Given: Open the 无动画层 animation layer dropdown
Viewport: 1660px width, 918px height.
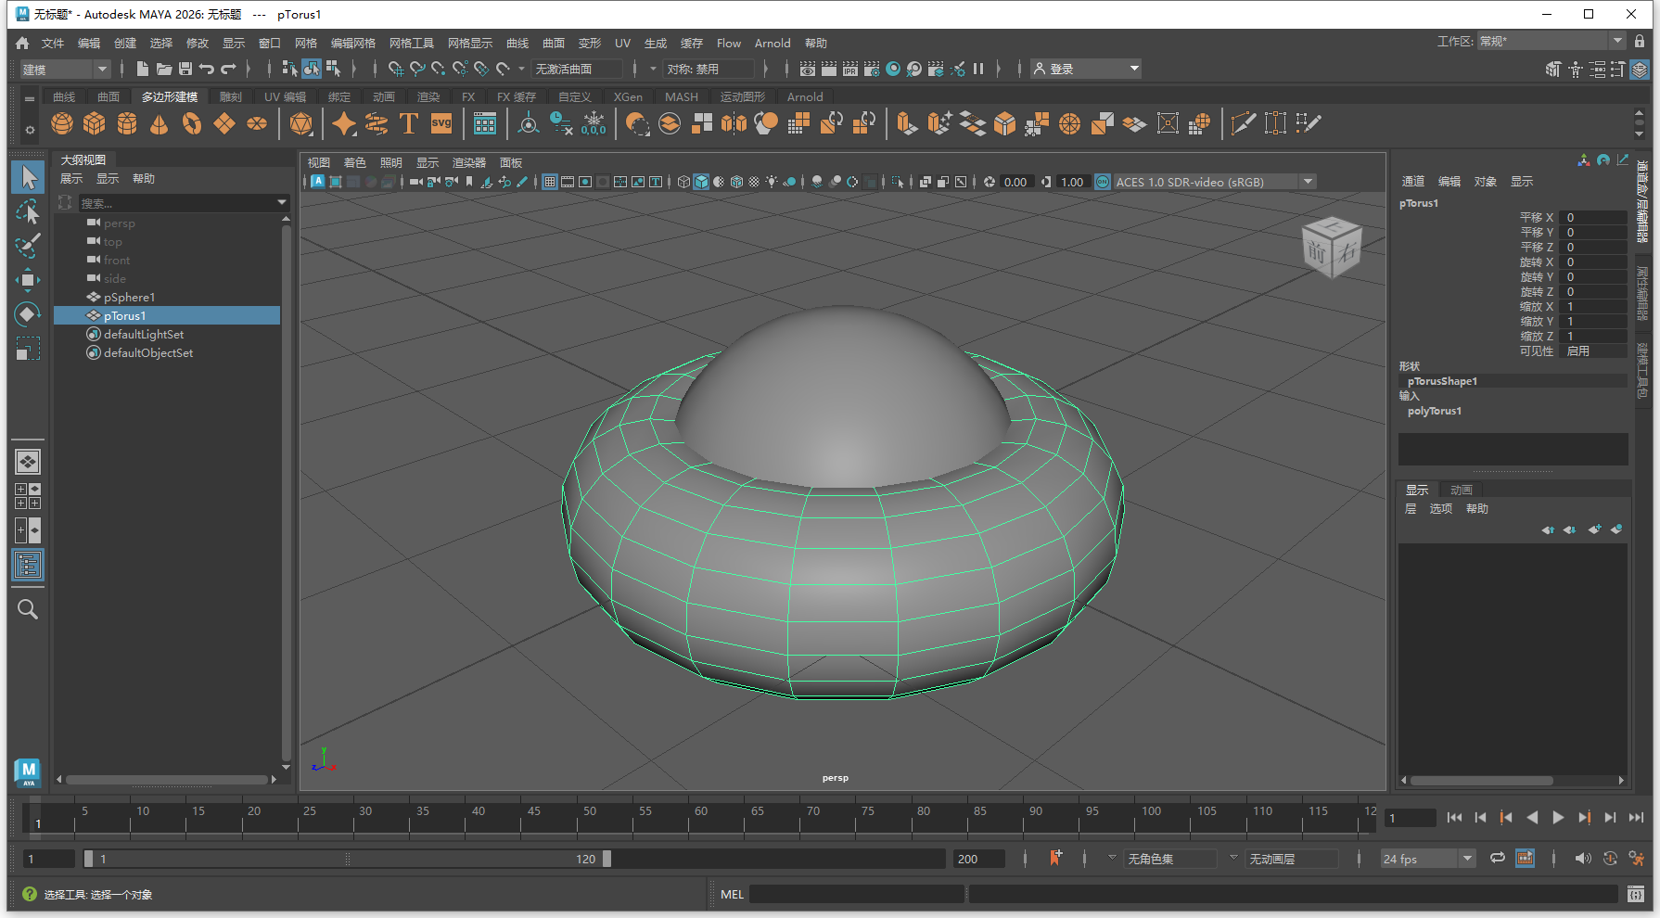Looking at the screenshot, I should [x=1292, y=859].
